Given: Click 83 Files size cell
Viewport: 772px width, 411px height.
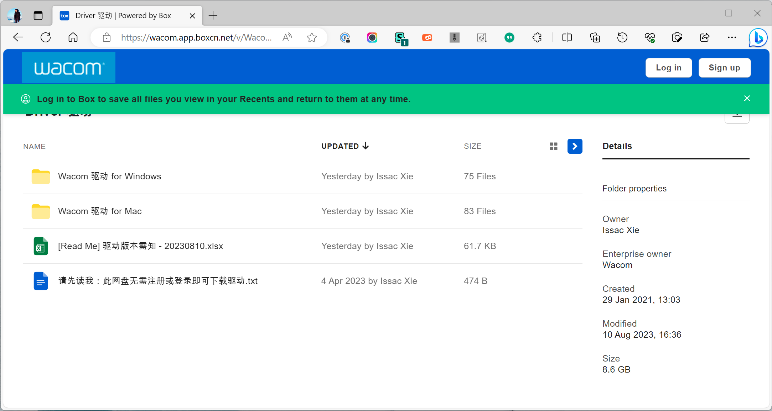Looking at the screenshot, I should tap(480, 211).
